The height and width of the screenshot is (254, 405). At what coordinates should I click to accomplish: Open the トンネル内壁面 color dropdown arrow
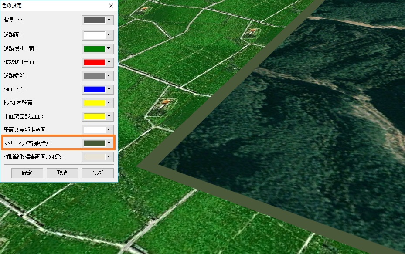[x=109, y=103]
